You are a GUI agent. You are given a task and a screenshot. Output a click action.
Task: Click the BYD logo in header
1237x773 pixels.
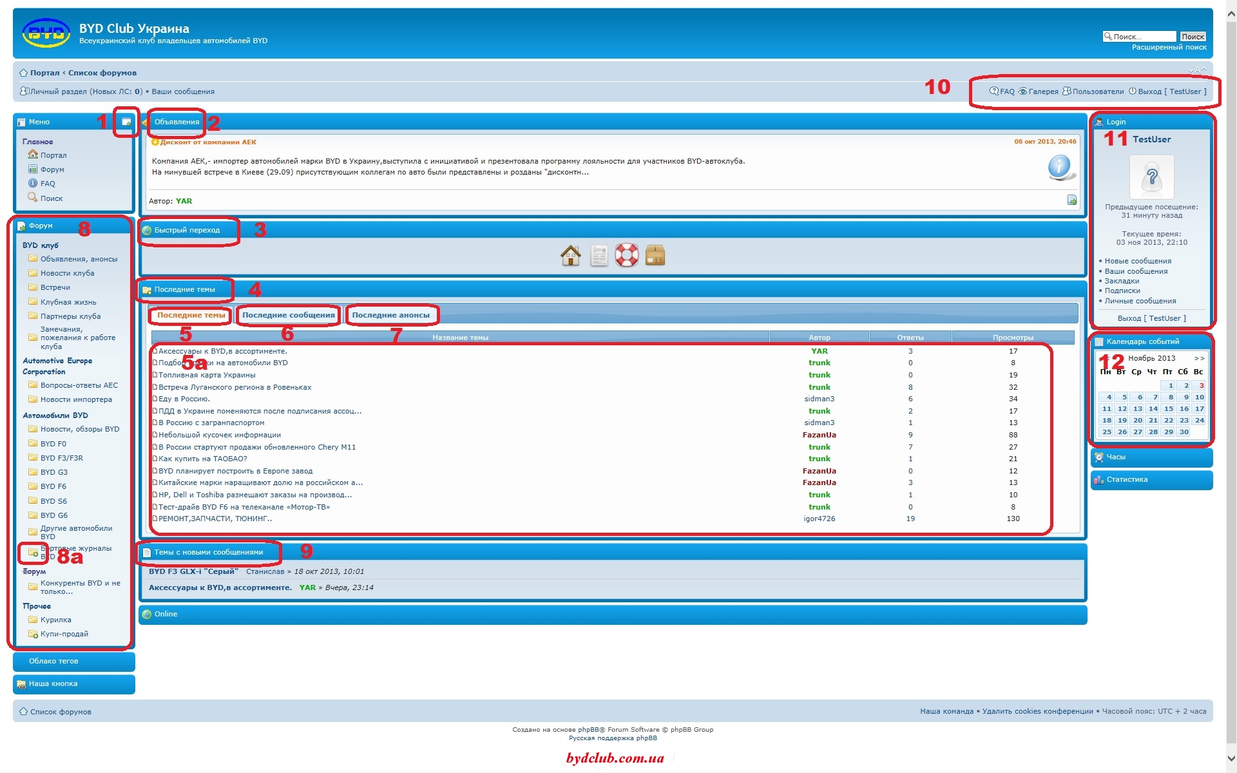point(46,33)
